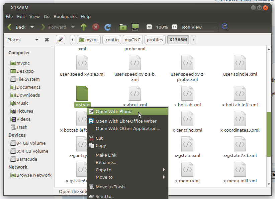
Task: Click the magnifier Search icon in toolbar
Action: coord(225,27)
